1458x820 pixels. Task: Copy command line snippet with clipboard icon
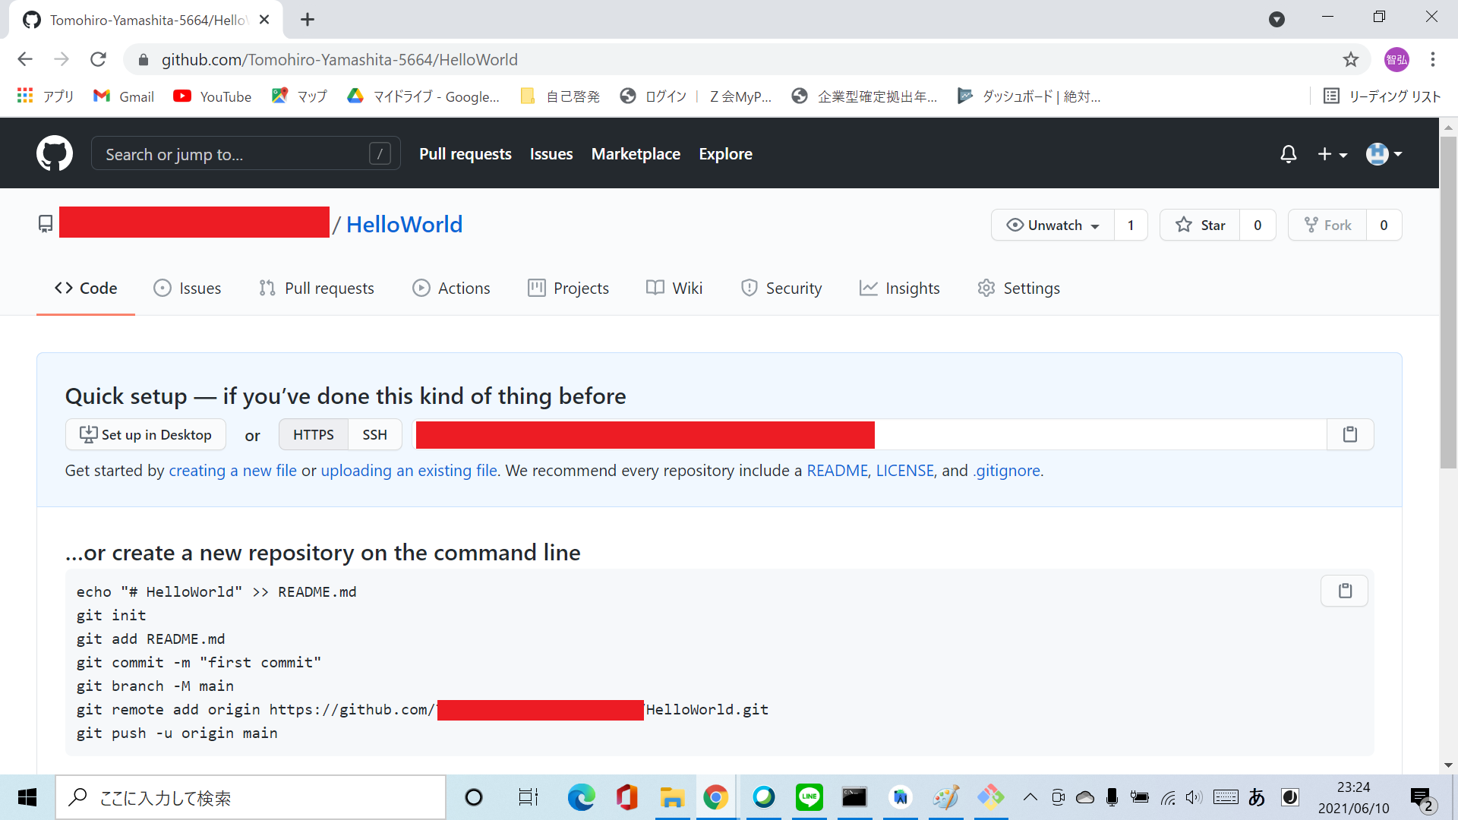point(1344,591)
